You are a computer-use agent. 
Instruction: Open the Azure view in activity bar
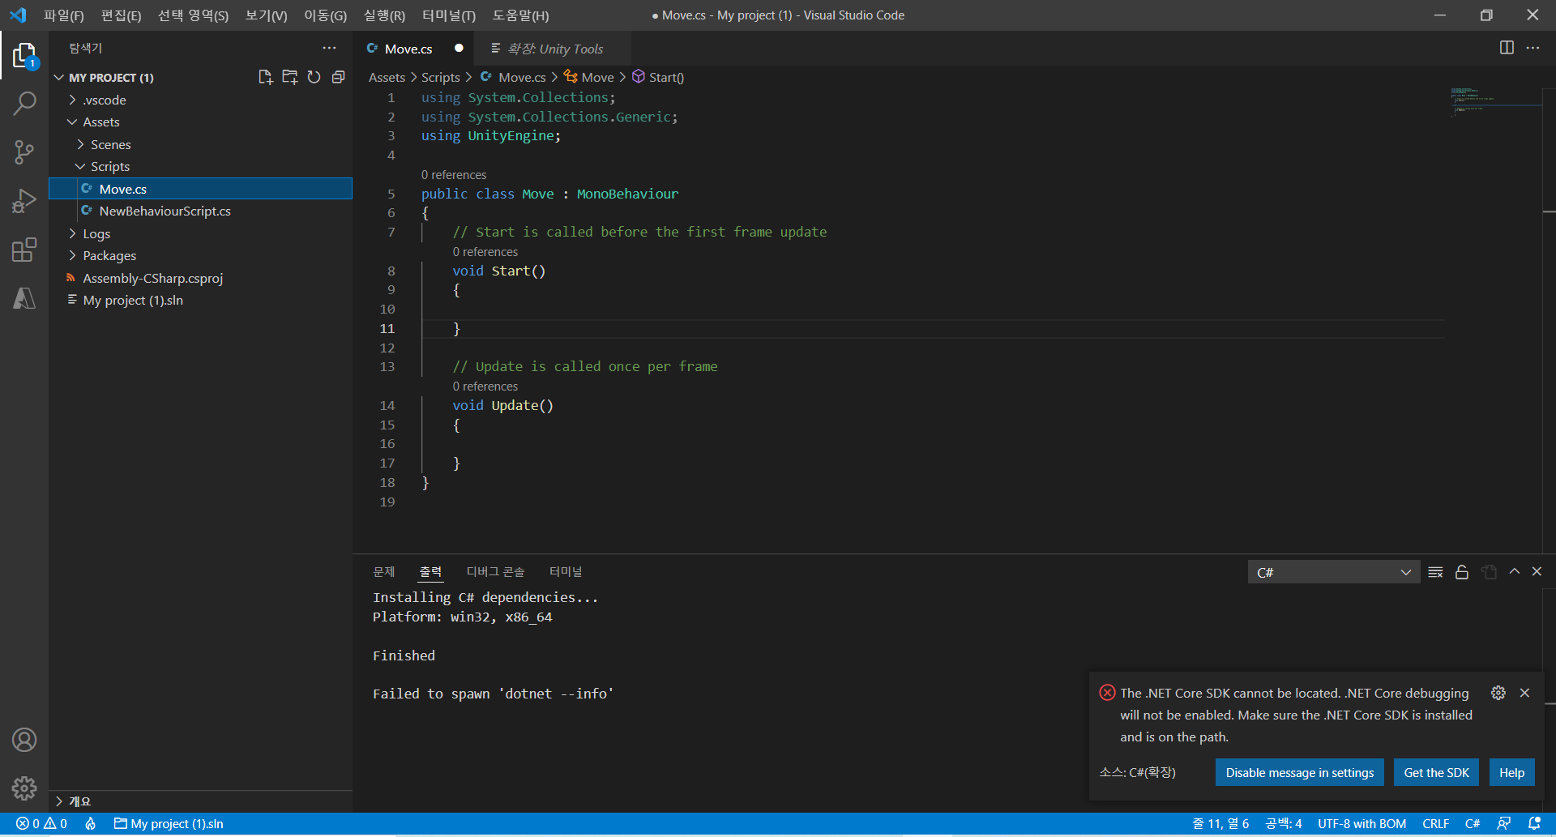(24, 298)
